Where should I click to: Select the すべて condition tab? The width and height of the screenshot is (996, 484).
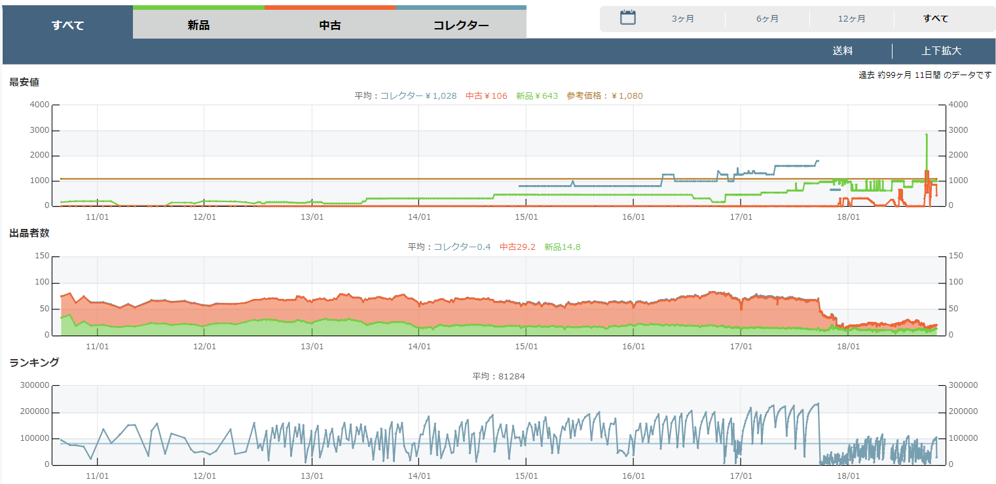67,26
